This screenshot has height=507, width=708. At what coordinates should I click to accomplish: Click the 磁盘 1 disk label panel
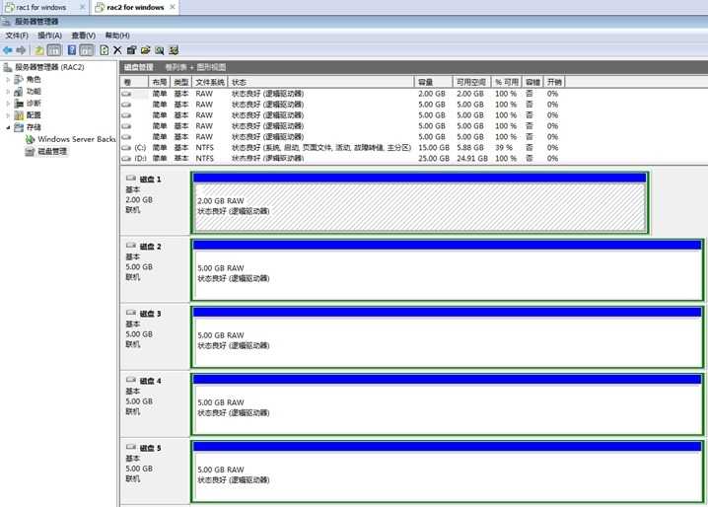pos(156,202)
